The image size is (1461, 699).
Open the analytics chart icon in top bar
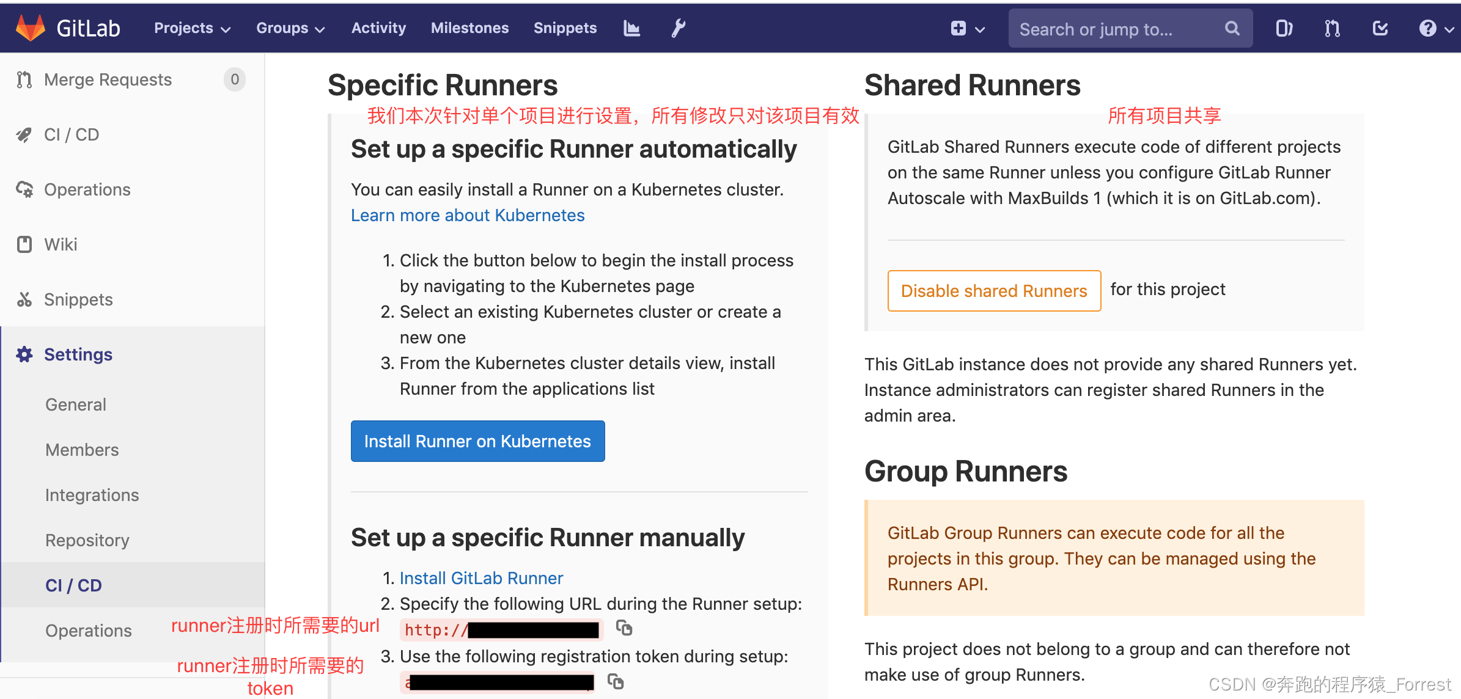tap(631, 27)
